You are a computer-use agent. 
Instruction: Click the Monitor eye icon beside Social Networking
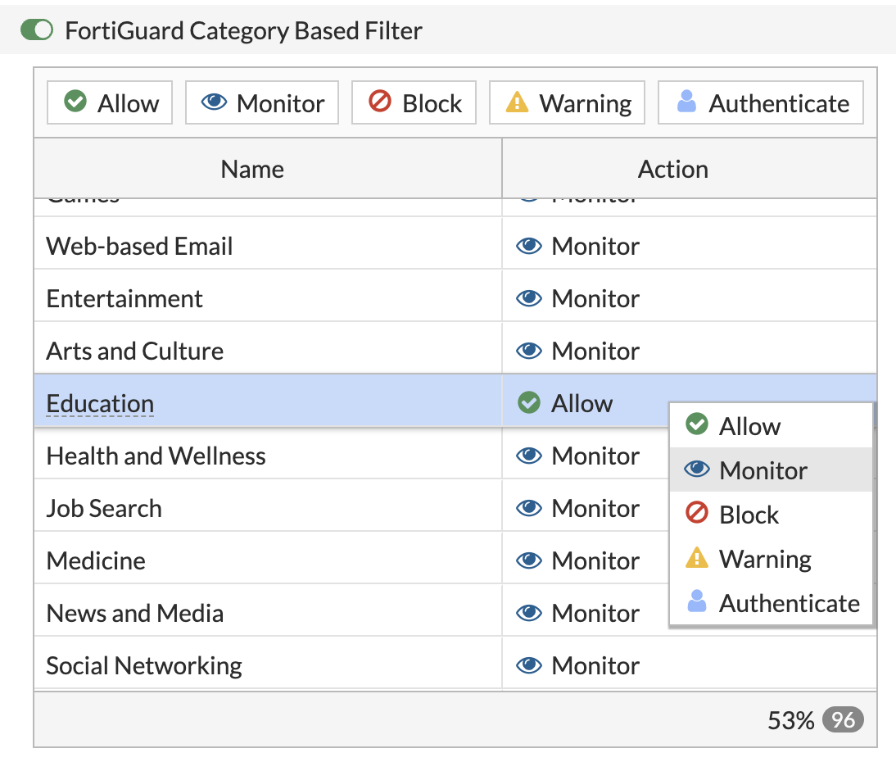pos(529,664)
